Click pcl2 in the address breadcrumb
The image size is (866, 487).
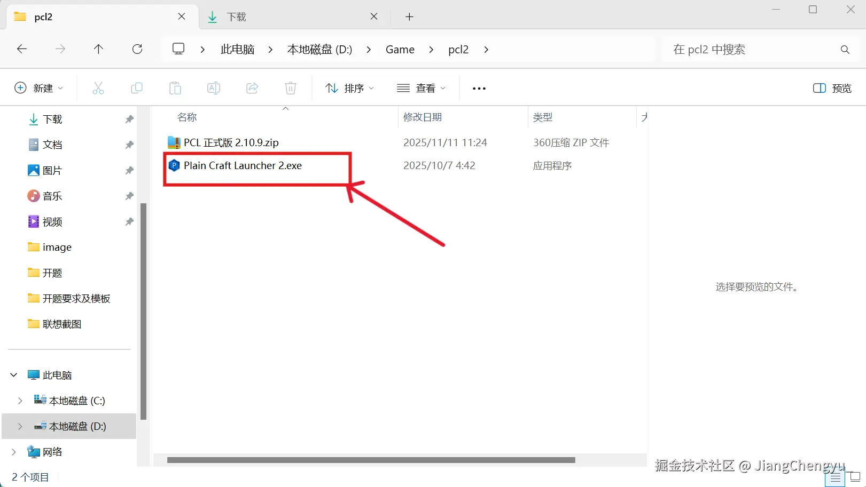[x=458, y=50]
